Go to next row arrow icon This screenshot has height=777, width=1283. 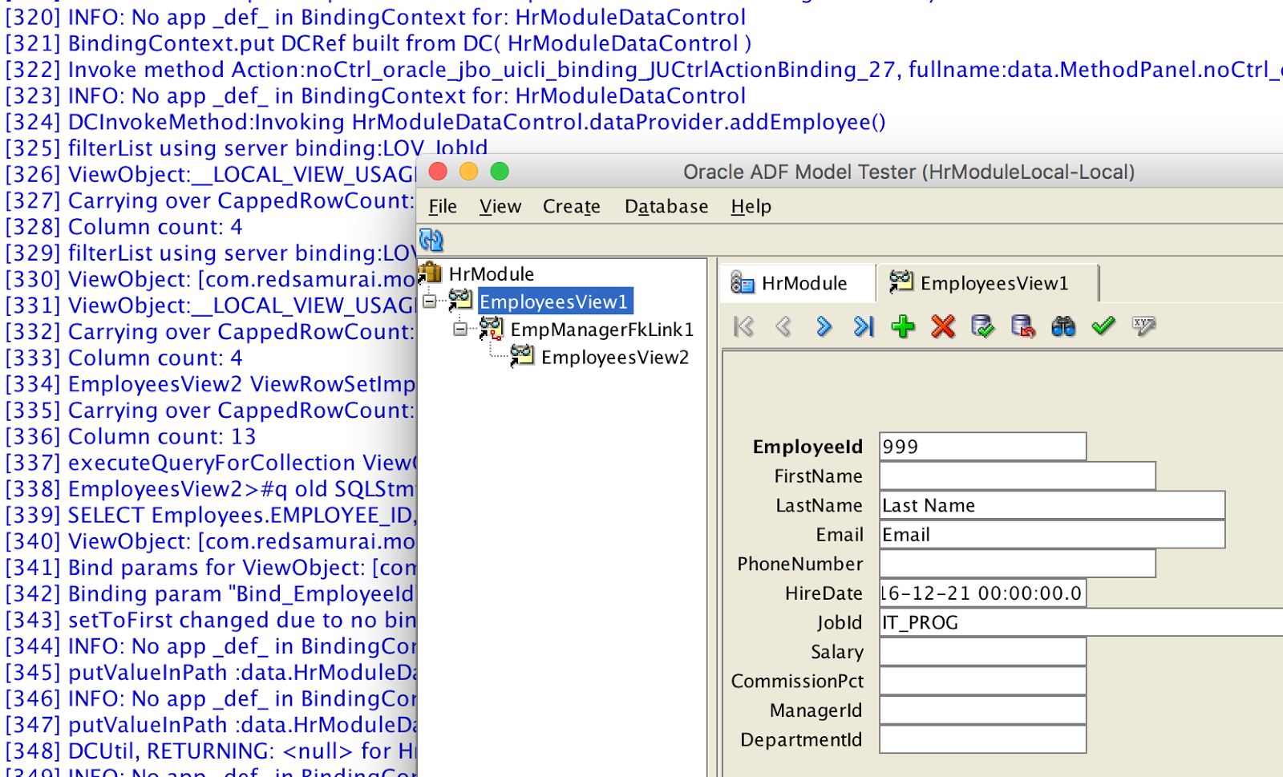(824, 326)
